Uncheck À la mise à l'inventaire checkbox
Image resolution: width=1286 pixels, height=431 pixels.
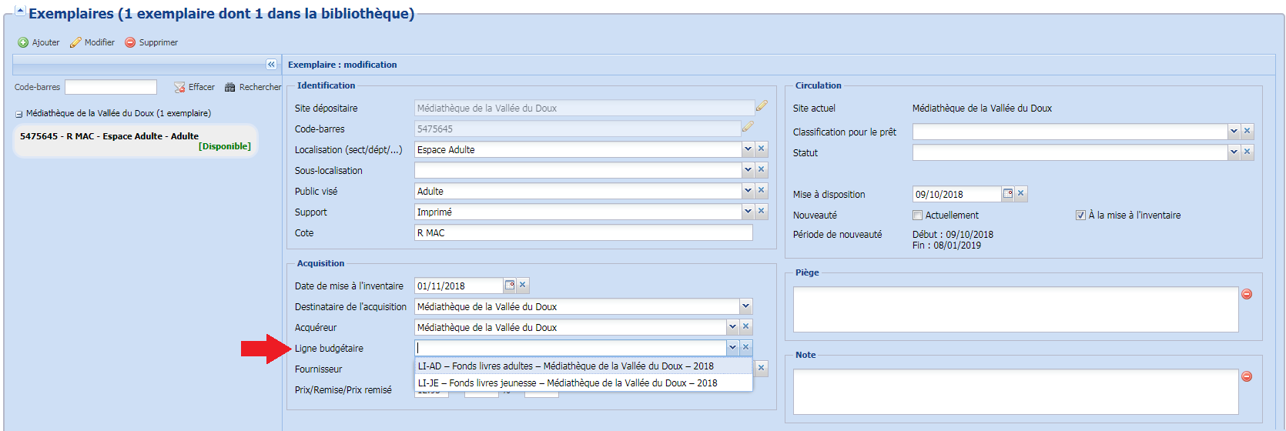point(1080,215)
